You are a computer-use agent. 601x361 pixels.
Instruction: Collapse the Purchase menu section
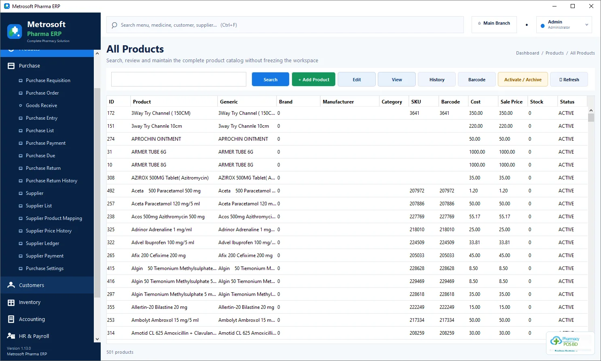pyautogui.click(x=47, y=66)
